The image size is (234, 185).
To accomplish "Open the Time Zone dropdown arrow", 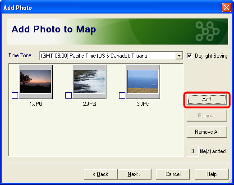I will (179, 56).
